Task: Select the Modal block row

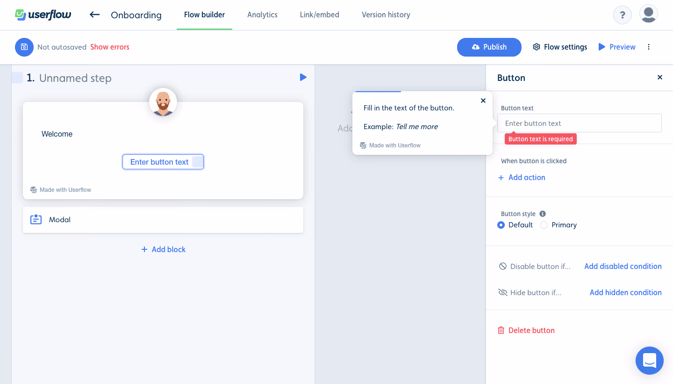Action: pyautogui.click(x=163, y=219)
